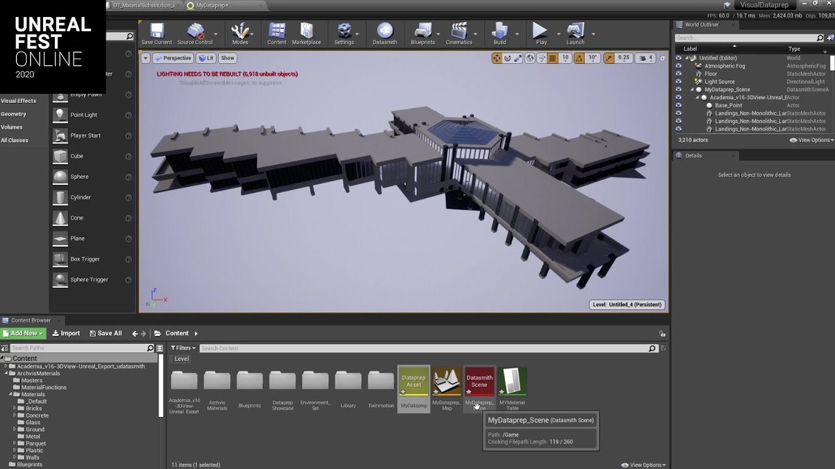Viewport: 835px width, 469px height.
Task: Open the scale snap 0.25 dropdown
Action: tap(624, 58)
